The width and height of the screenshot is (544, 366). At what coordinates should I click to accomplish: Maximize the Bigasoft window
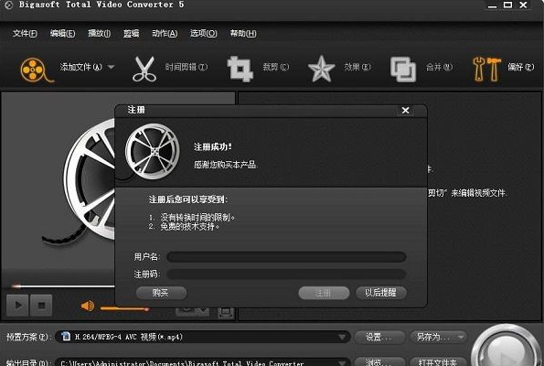point(508,5)
